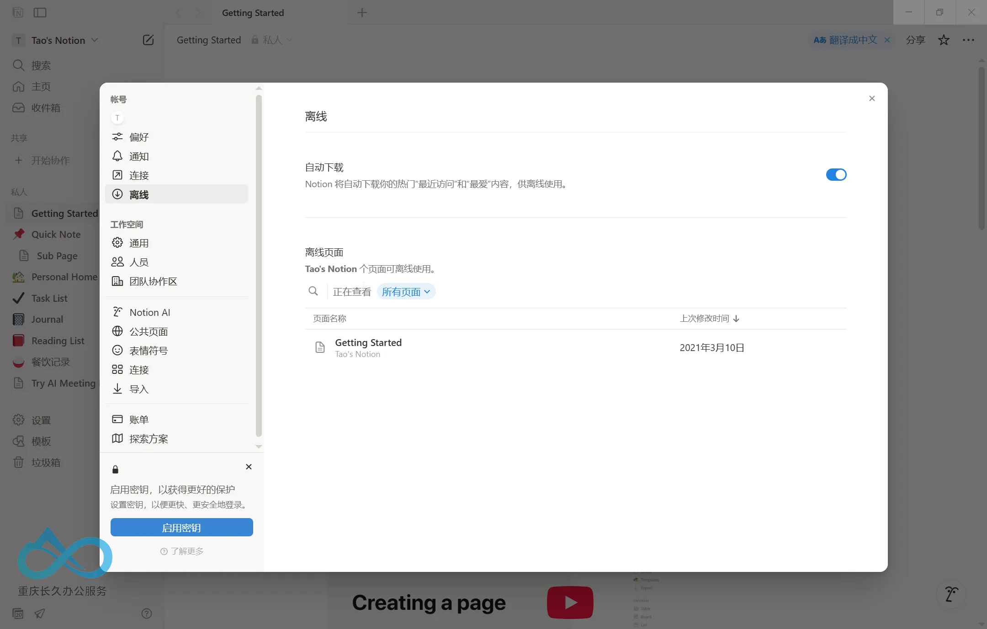The height and width of the screenshot is (629, 987).
Task: Open Notion AI settings
Action: 176,312
